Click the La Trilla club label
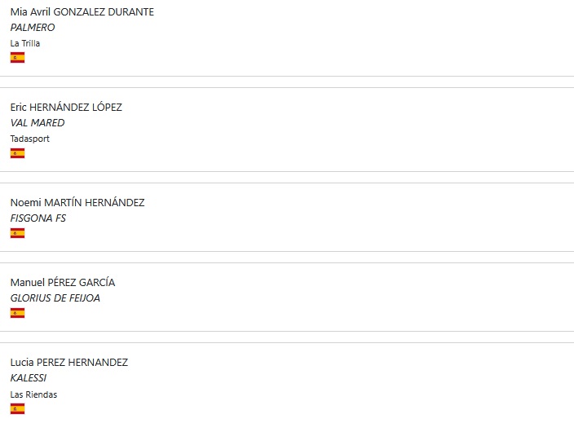This screenshot has height=423, width=574. [25, 43]
